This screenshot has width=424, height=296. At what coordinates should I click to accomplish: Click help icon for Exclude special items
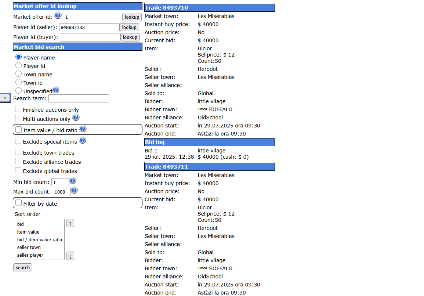83,141
